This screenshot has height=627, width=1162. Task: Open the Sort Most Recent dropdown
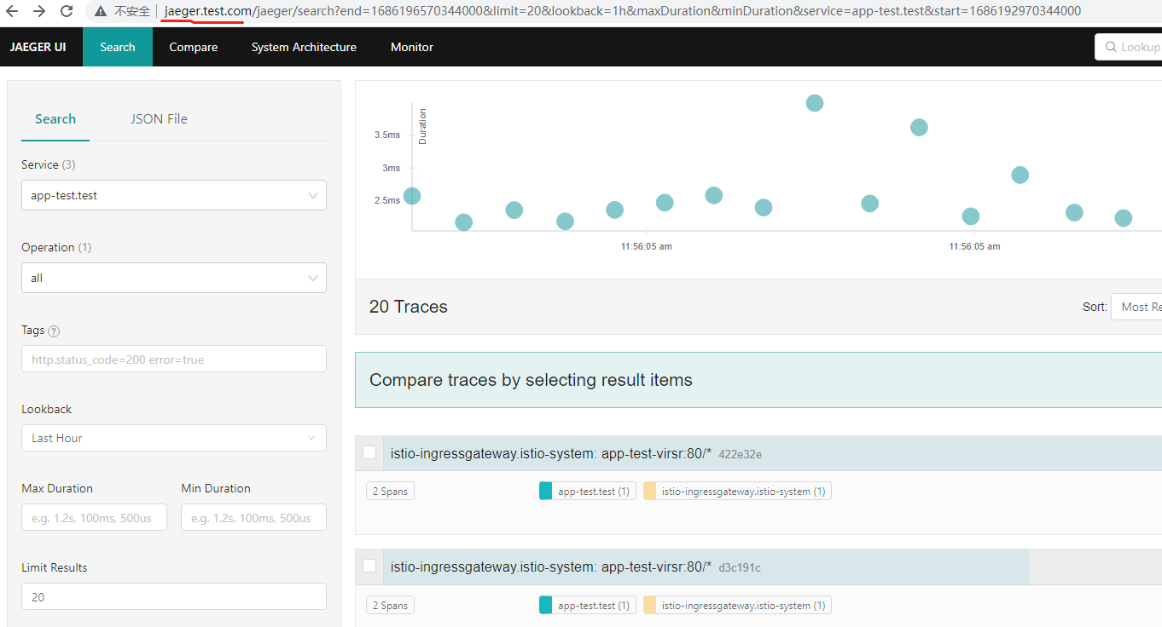[x=1136, y=307]
